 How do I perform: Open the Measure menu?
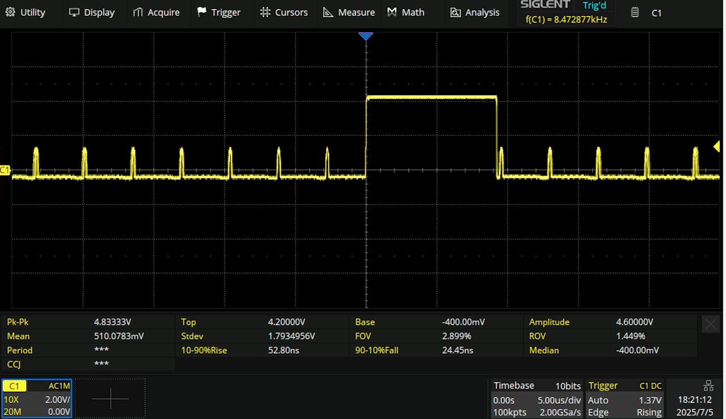(x=349, y=12)
